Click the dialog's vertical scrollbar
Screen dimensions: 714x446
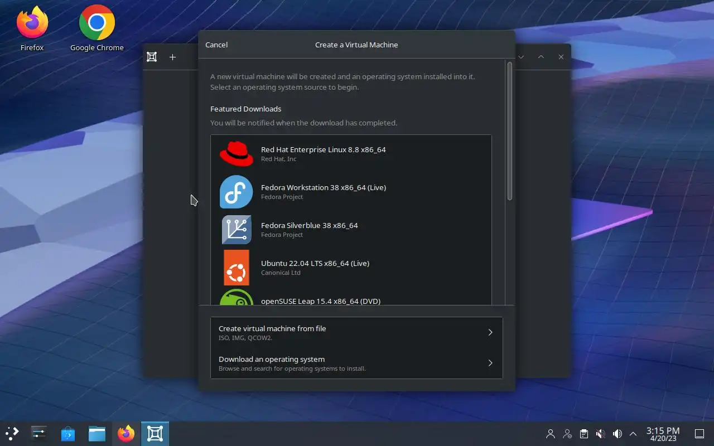[509, 132]
